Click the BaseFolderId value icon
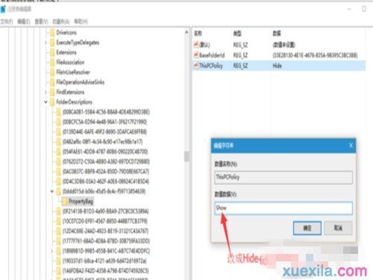The height and width of the screenshot is (280, 373). (x=196, y=55)
